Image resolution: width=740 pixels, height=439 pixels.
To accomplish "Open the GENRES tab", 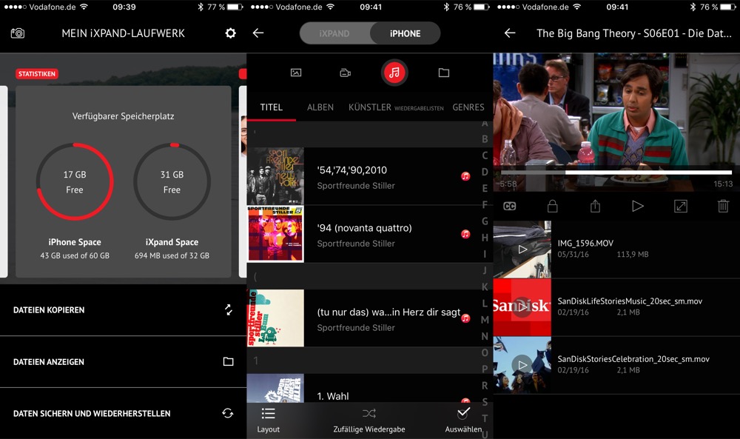I will 468,107.
